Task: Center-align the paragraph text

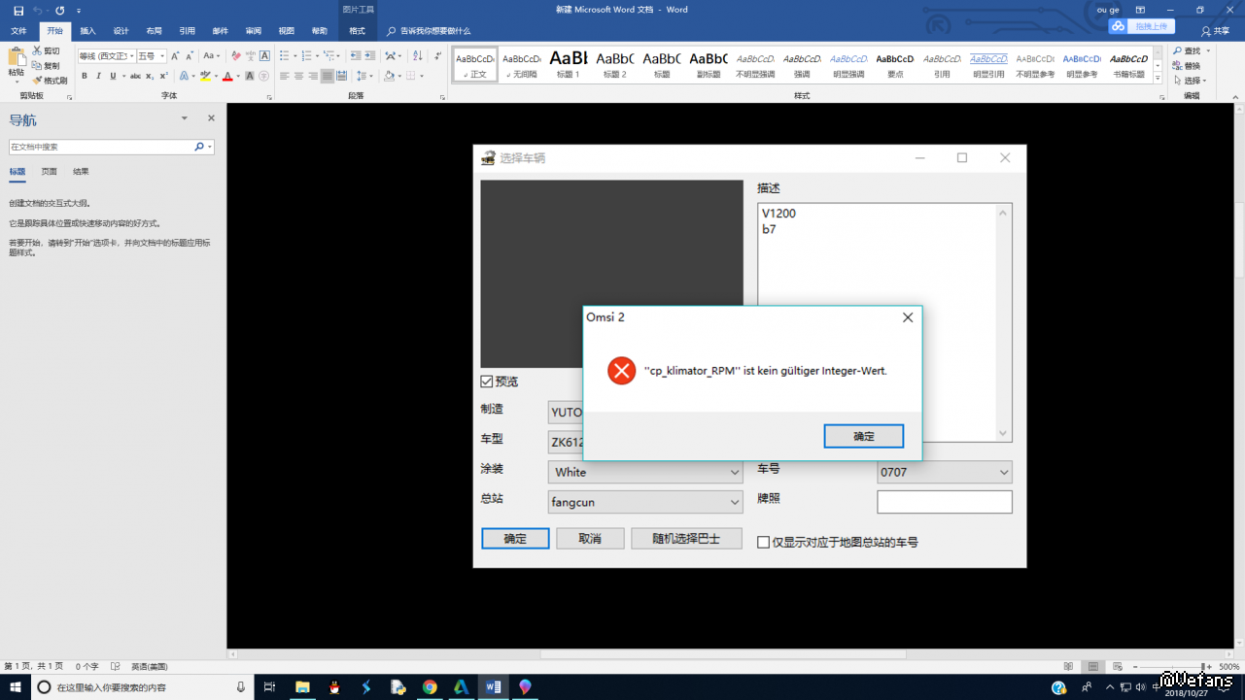Action: point(298,76)
